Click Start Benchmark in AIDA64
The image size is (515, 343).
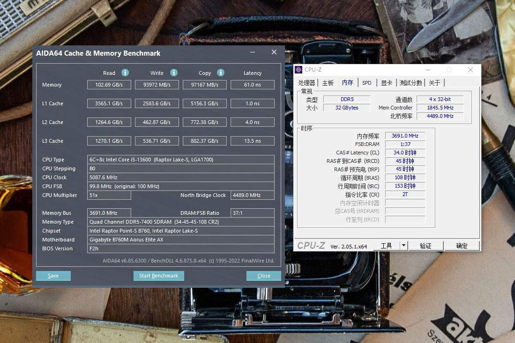coord(159,276)
